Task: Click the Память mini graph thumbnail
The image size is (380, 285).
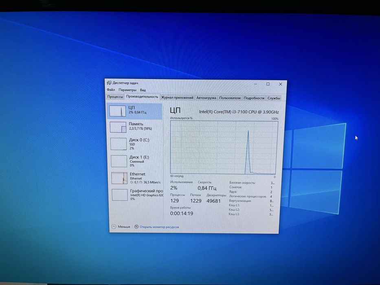Action: (118, 127)
